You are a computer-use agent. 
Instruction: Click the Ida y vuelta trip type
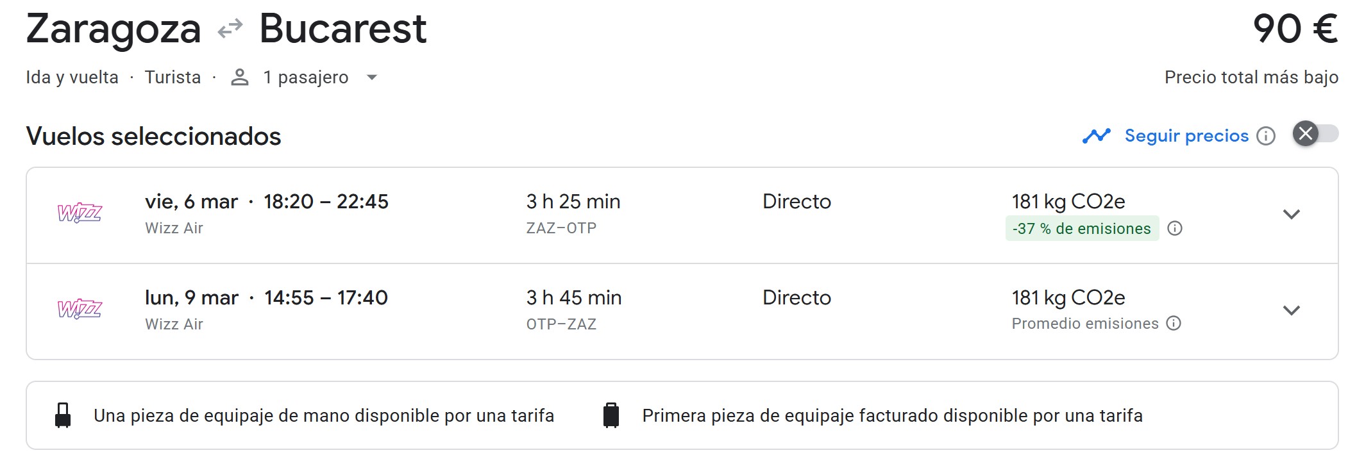coord(72,78)
